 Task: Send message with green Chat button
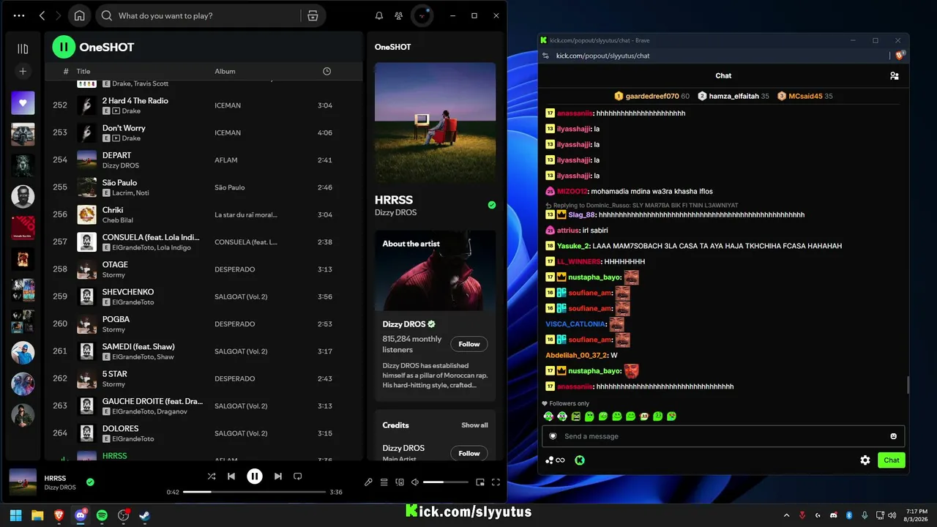(892, 460)
